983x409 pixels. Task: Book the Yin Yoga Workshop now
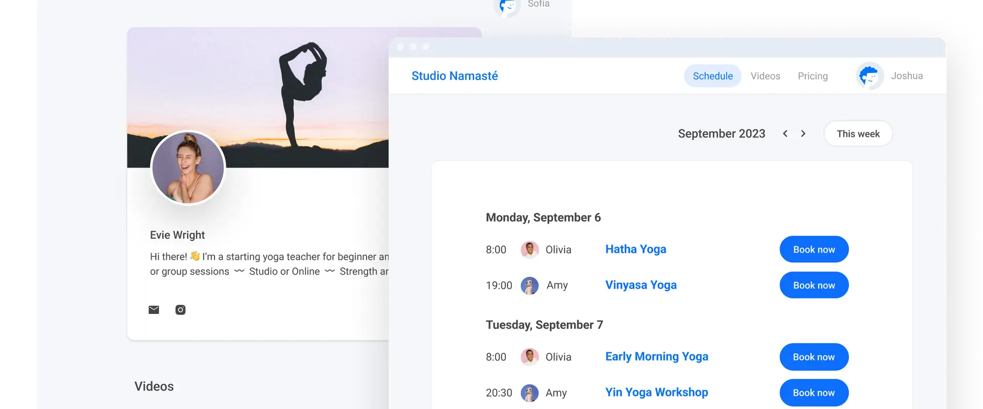814,393
